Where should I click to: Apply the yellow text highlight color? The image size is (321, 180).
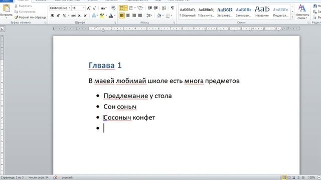[102, 15]
